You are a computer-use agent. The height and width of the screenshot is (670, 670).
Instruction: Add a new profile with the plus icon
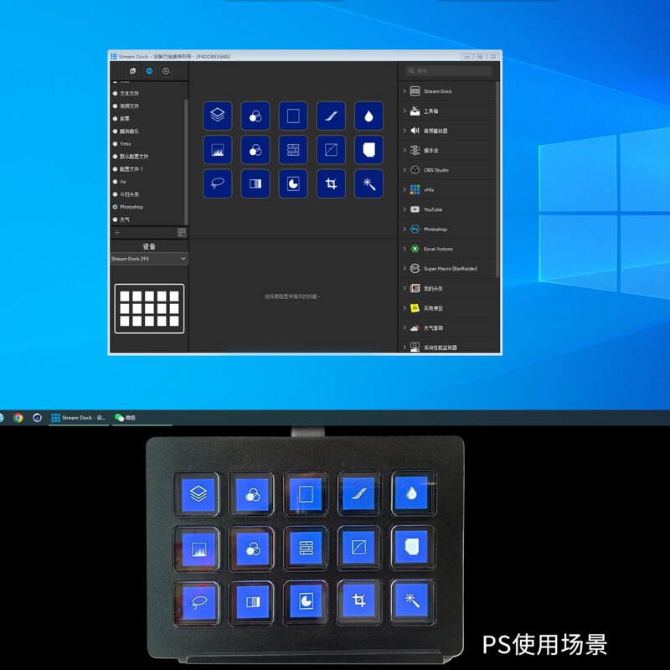[117, 233]
